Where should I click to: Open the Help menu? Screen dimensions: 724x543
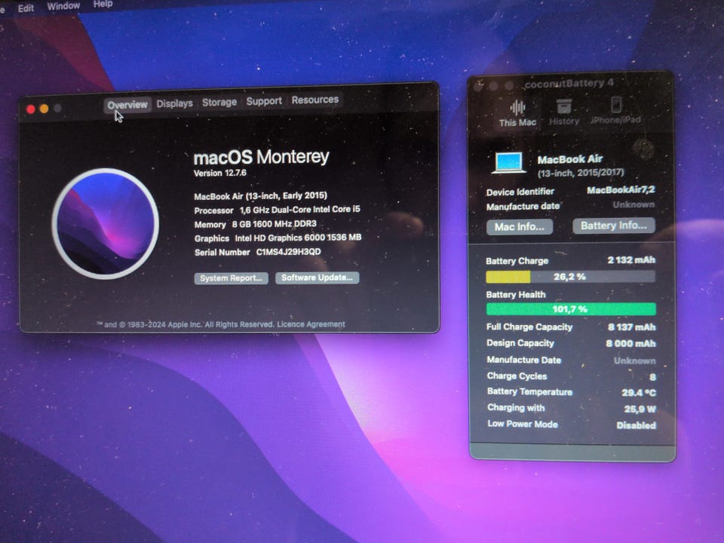point(103,5)
